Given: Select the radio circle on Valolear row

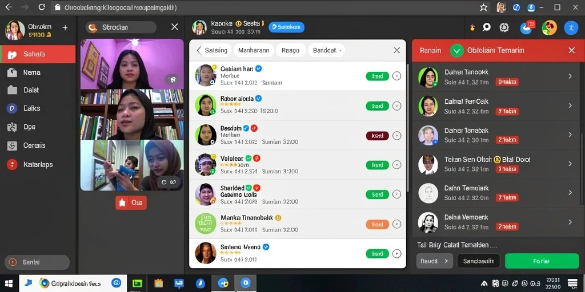Looking at the screenshot, I should pyautogui.click(x=397, y=165).
